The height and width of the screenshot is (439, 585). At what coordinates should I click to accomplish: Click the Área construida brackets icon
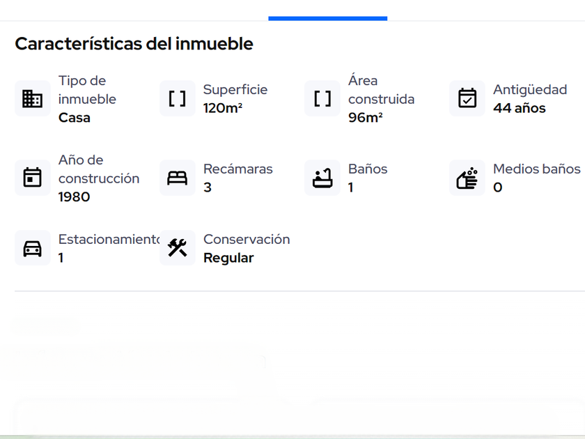click(x=322, y=99)
